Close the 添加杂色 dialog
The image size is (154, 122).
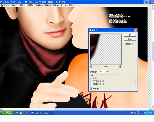136,30
